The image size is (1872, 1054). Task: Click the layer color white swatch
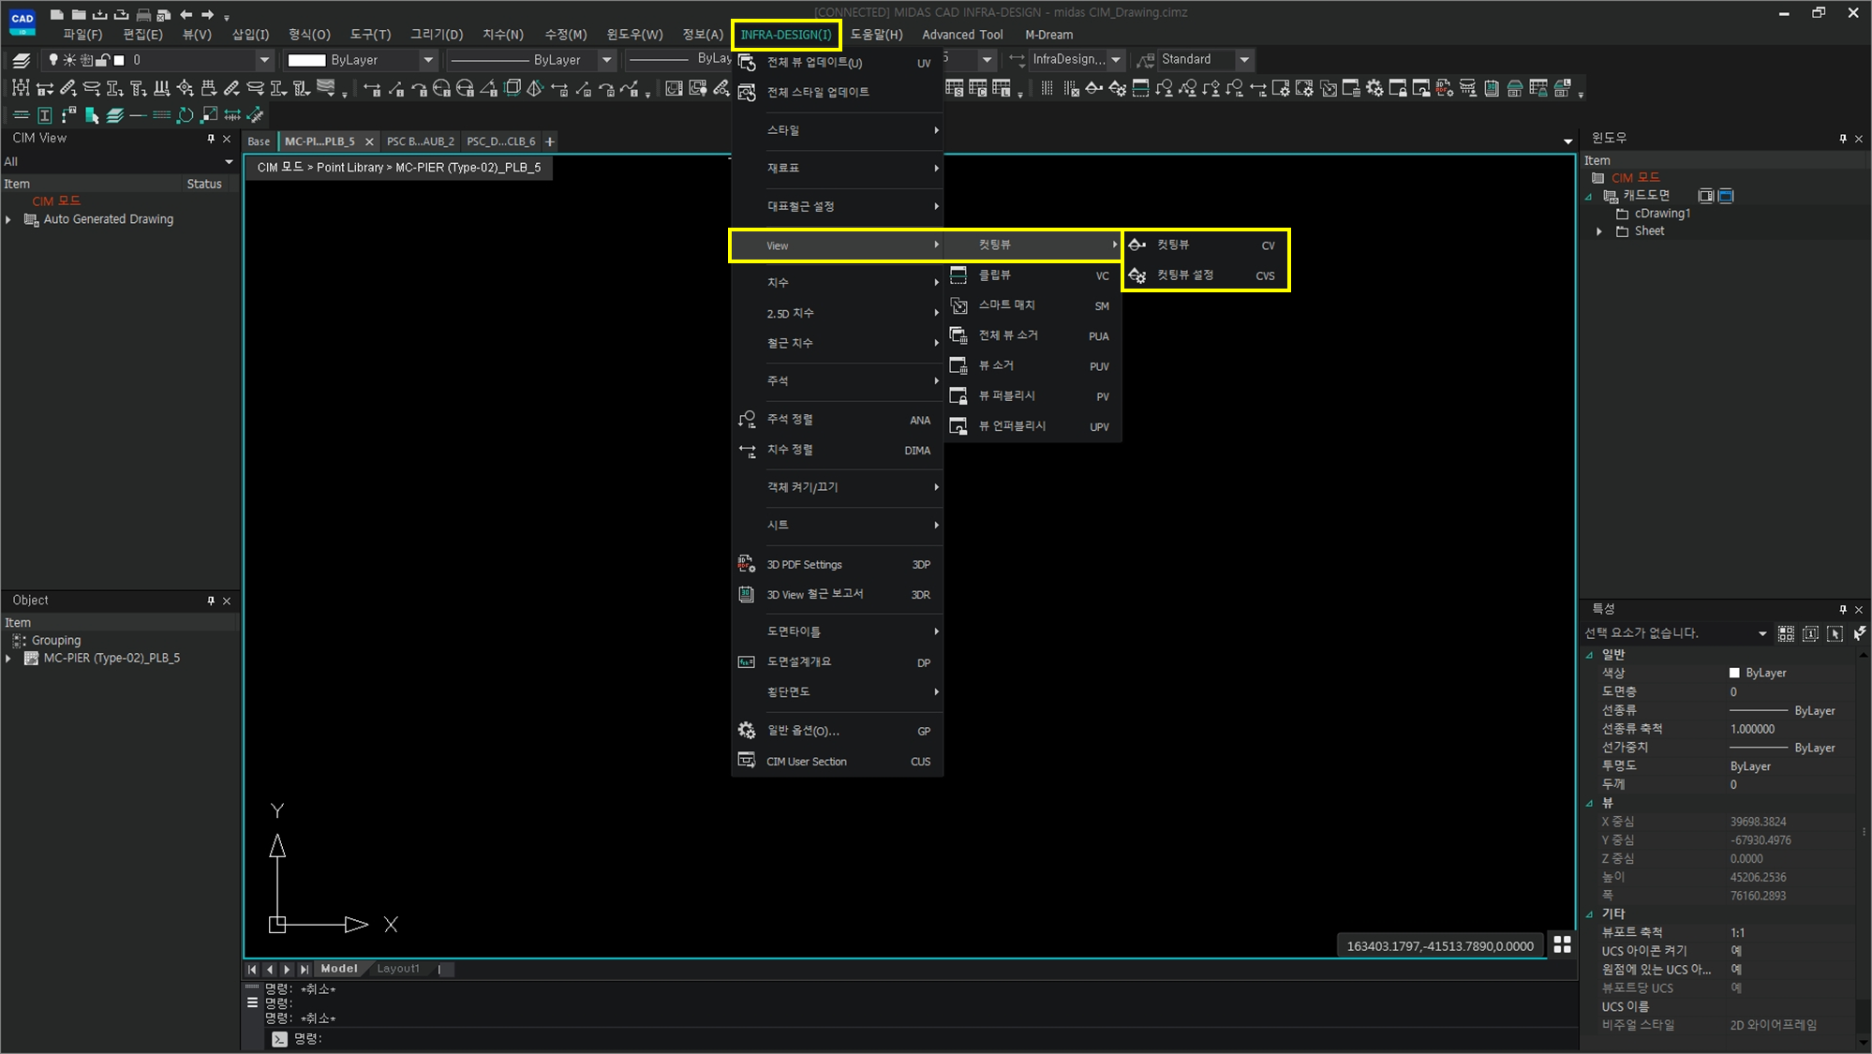coord(119,60)
